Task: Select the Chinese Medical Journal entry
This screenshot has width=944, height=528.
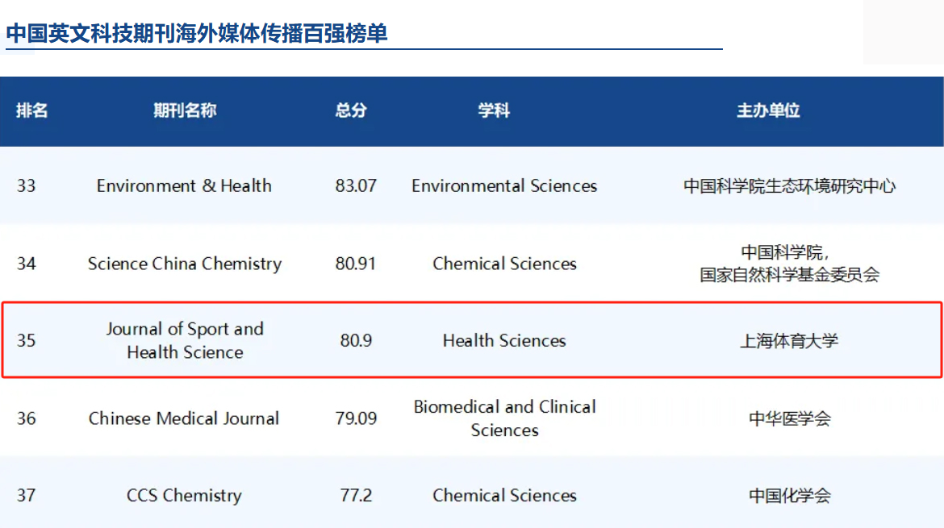Action: click(184, 418)
